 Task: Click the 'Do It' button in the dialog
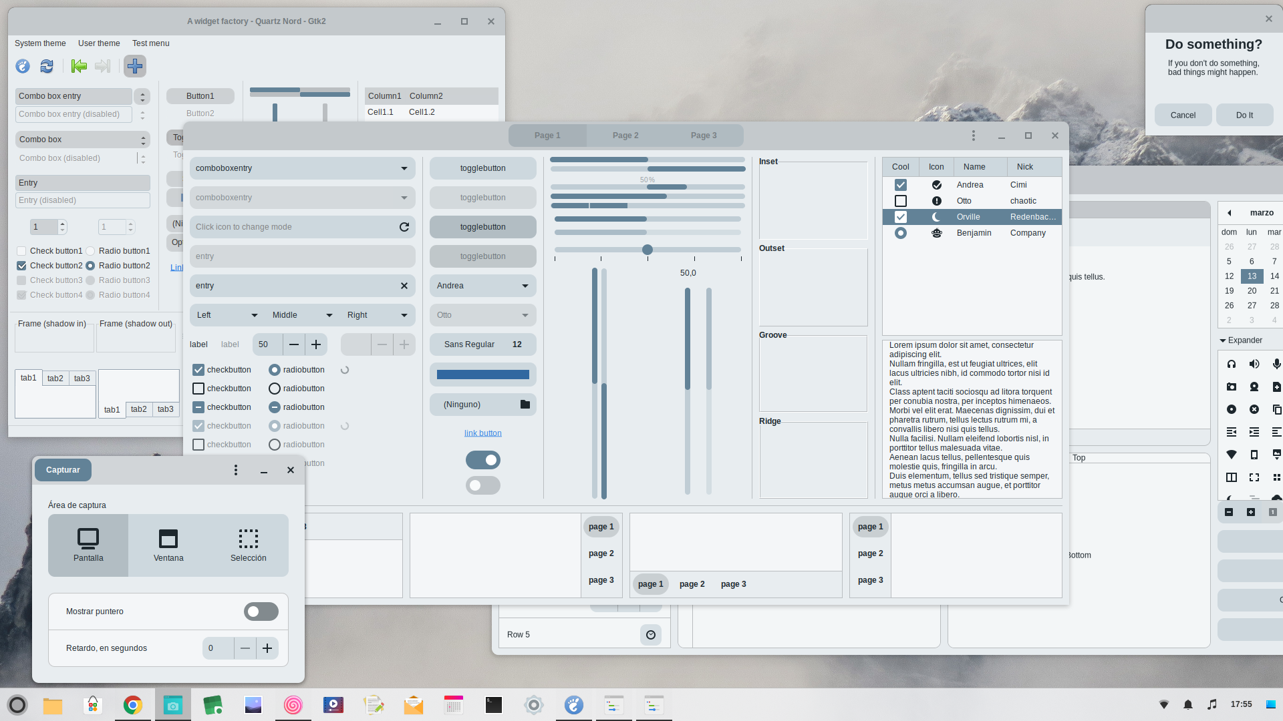(x=1244, y=115)
